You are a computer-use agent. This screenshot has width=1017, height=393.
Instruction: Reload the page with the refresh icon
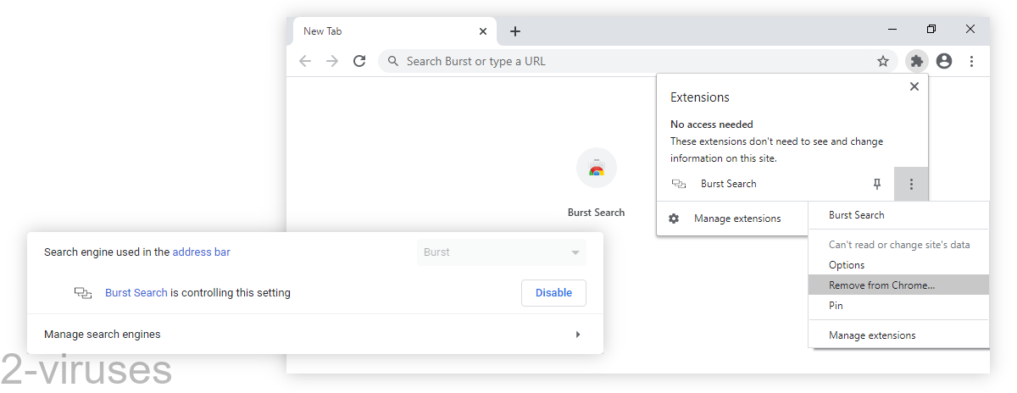[x=359, y=61]
